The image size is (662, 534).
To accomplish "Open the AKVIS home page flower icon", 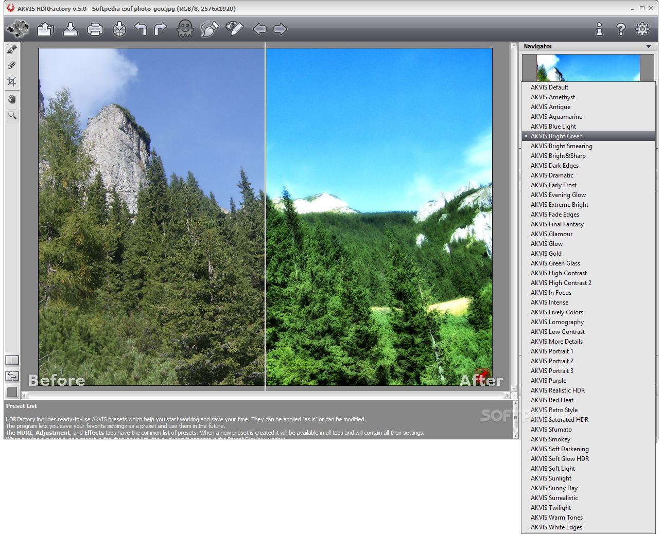I will [x=17, y=29].
